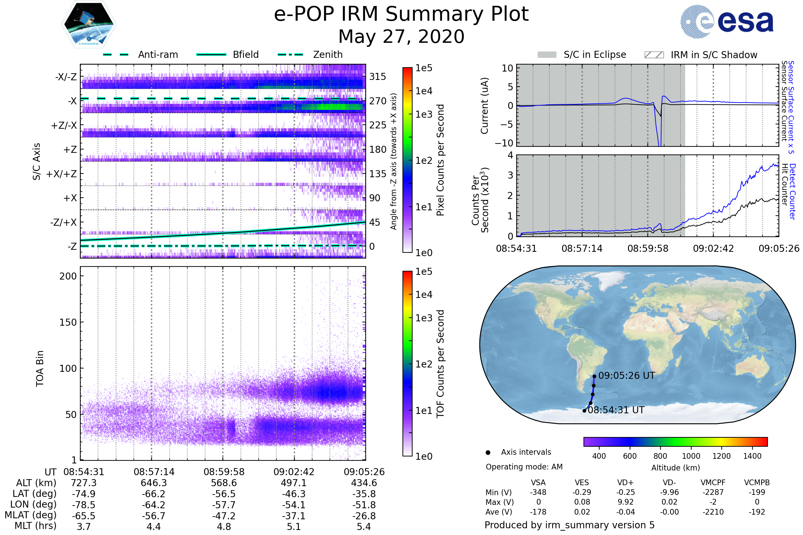Screen dimensions: 803x535
Task: Click the Pixel Counts per Second colorbar
Action: (x=407, y=160)
